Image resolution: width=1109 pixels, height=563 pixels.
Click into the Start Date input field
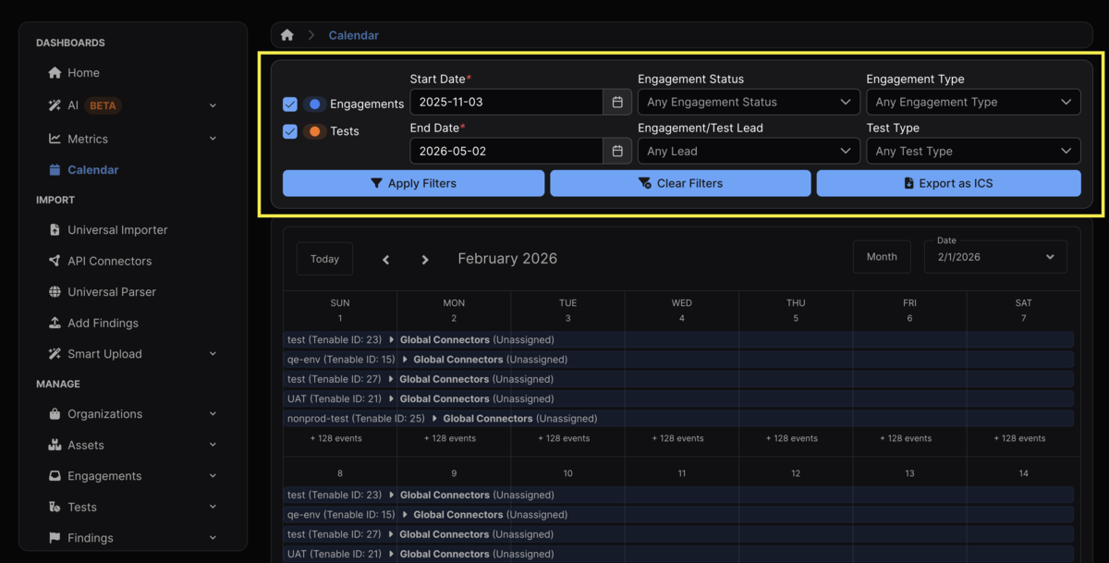click(506, 102)
